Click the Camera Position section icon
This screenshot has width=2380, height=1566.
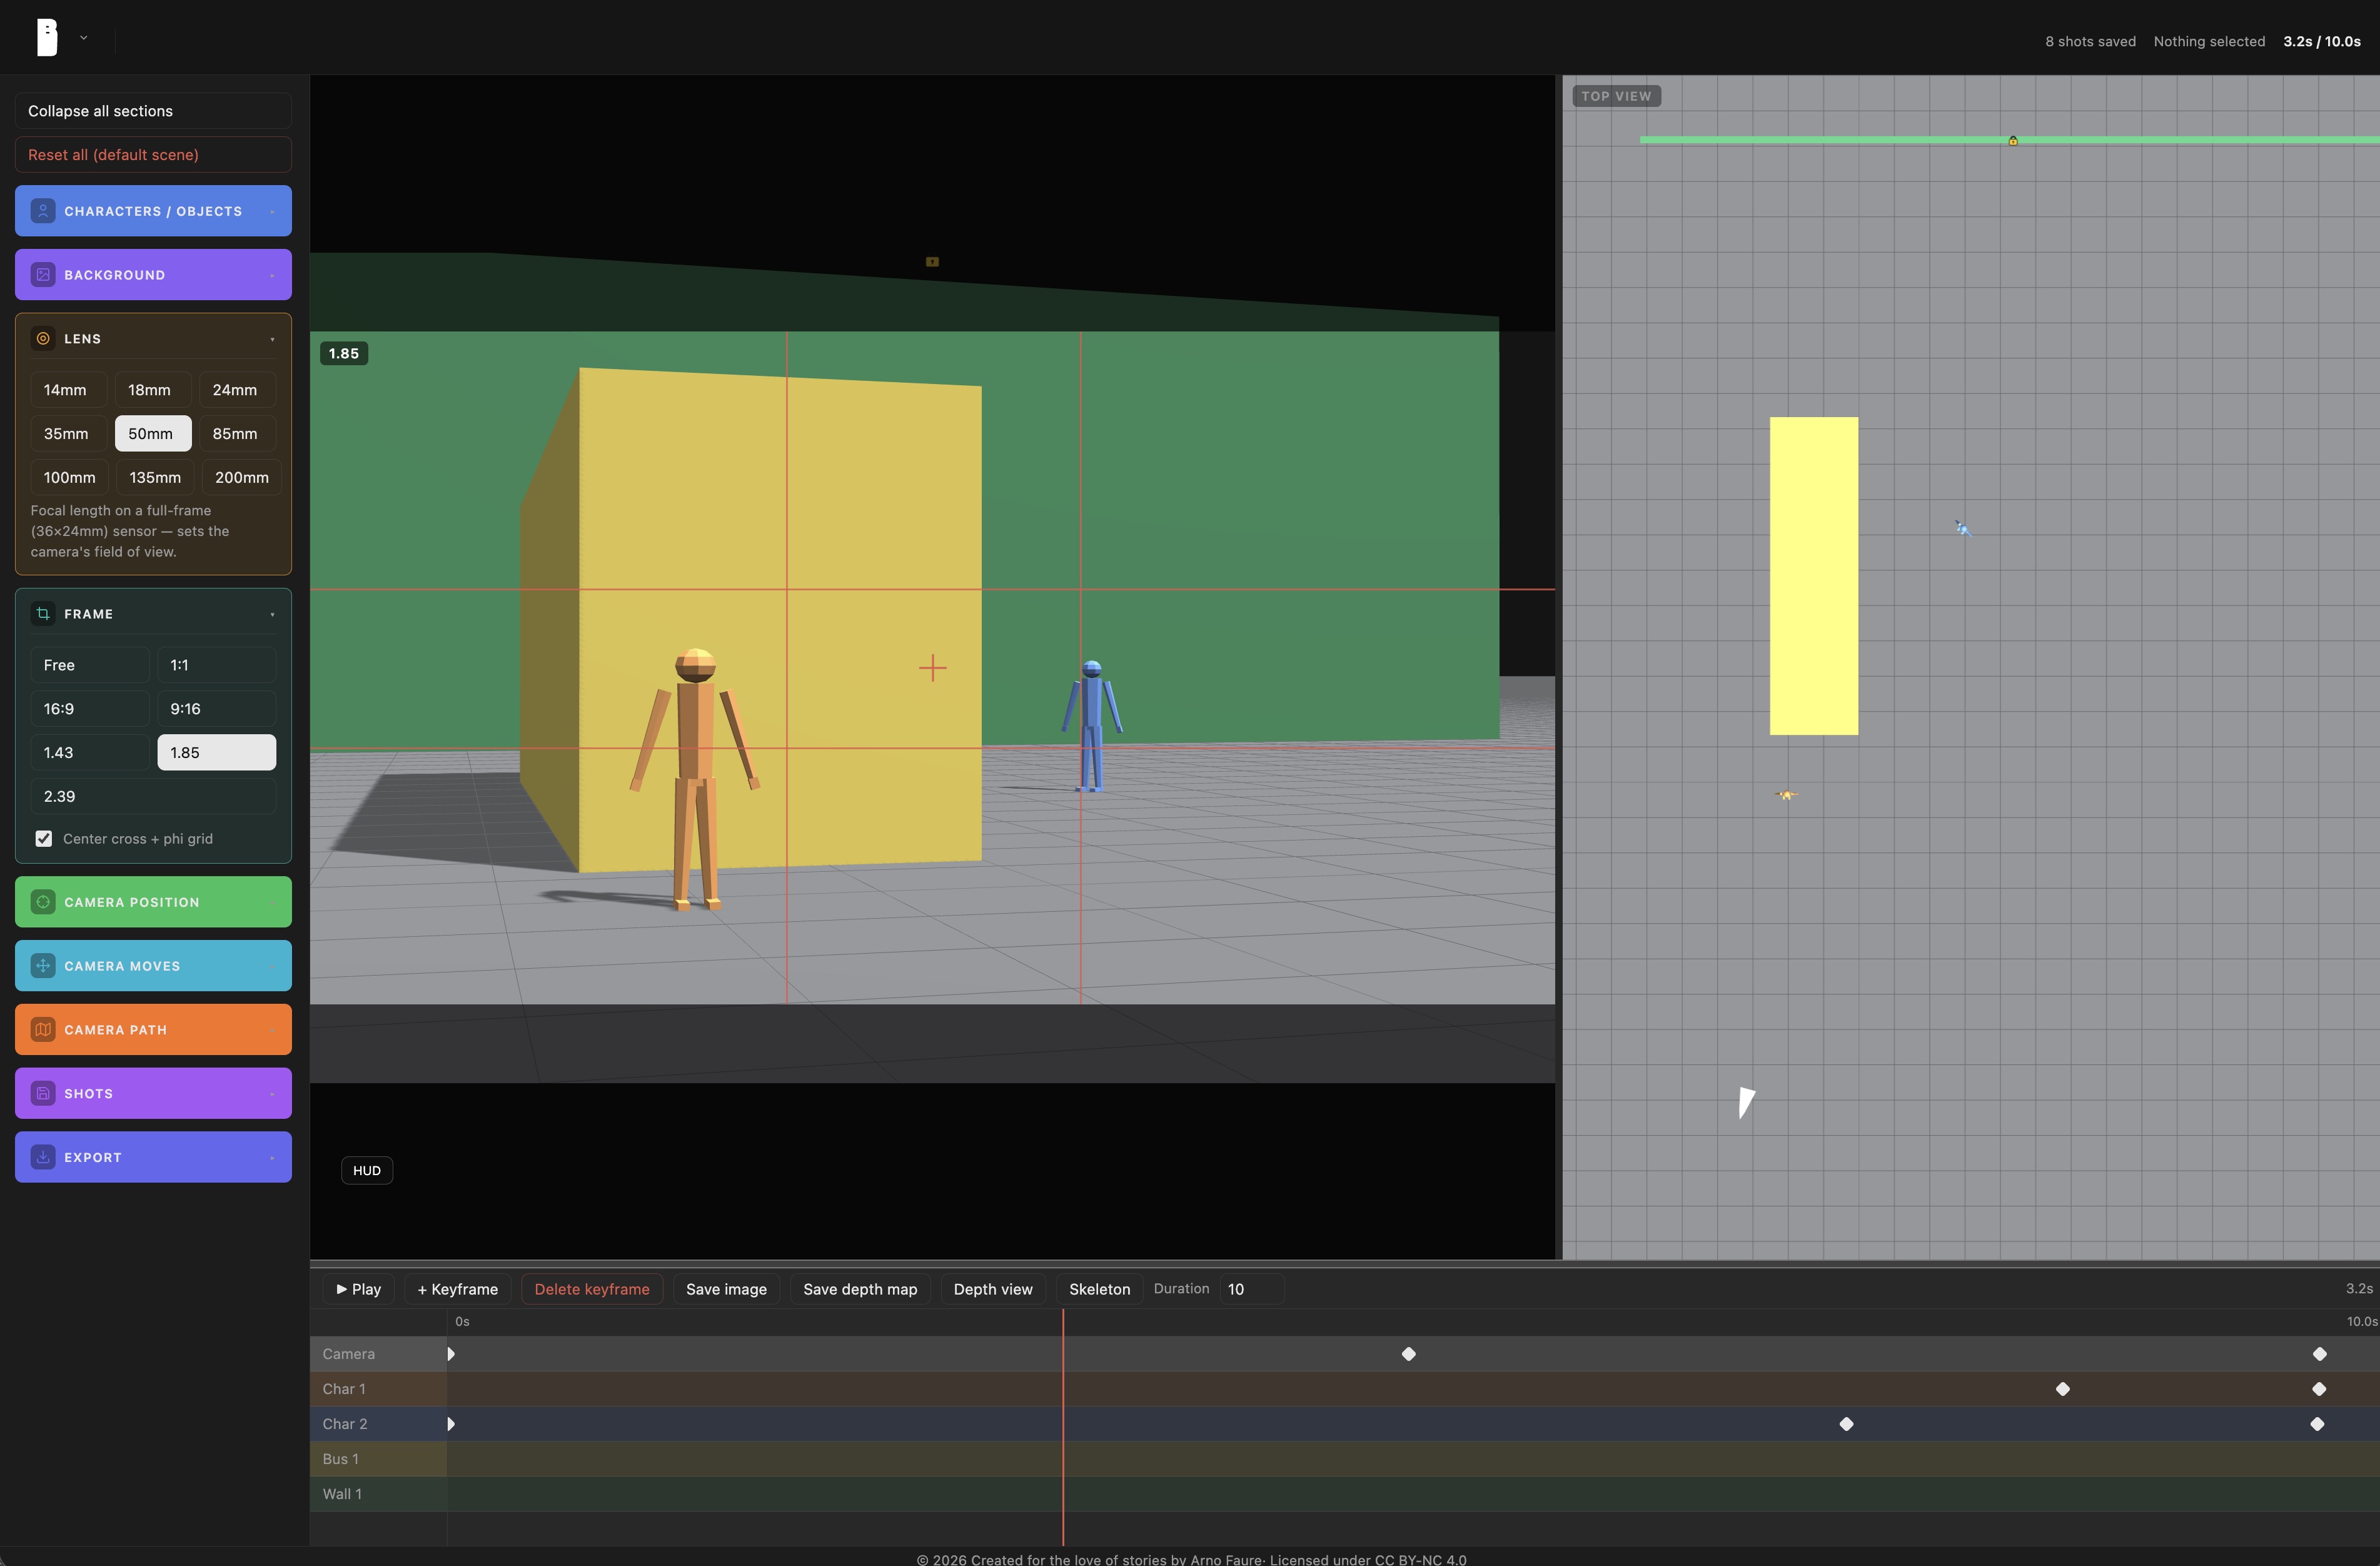(43, 902)
